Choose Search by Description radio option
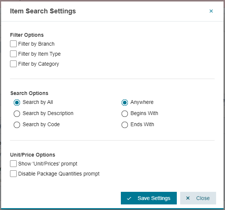 pos(17,114)
